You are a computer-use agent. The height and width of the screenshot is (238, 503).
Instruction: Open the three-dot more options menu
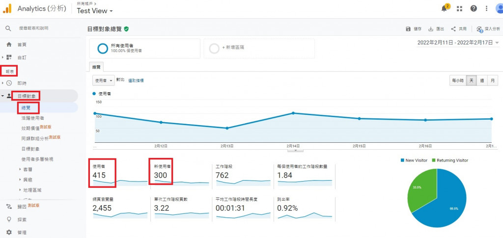coord(486,9)
